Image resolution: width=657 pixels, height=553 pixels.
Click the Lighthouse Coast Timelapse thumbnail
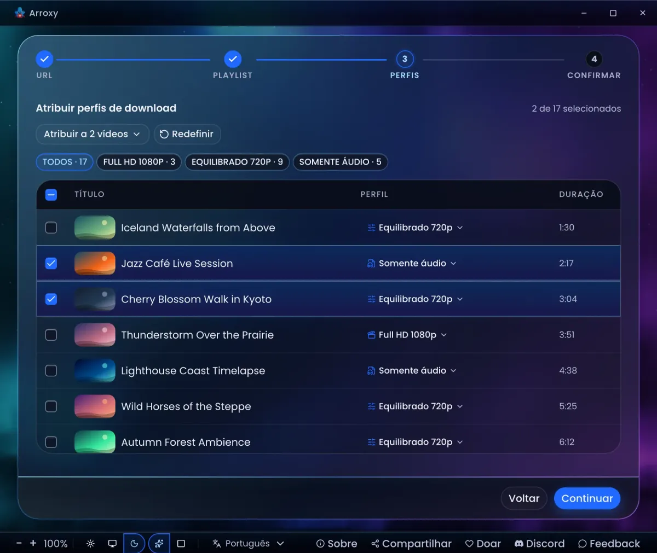(95, 370)
